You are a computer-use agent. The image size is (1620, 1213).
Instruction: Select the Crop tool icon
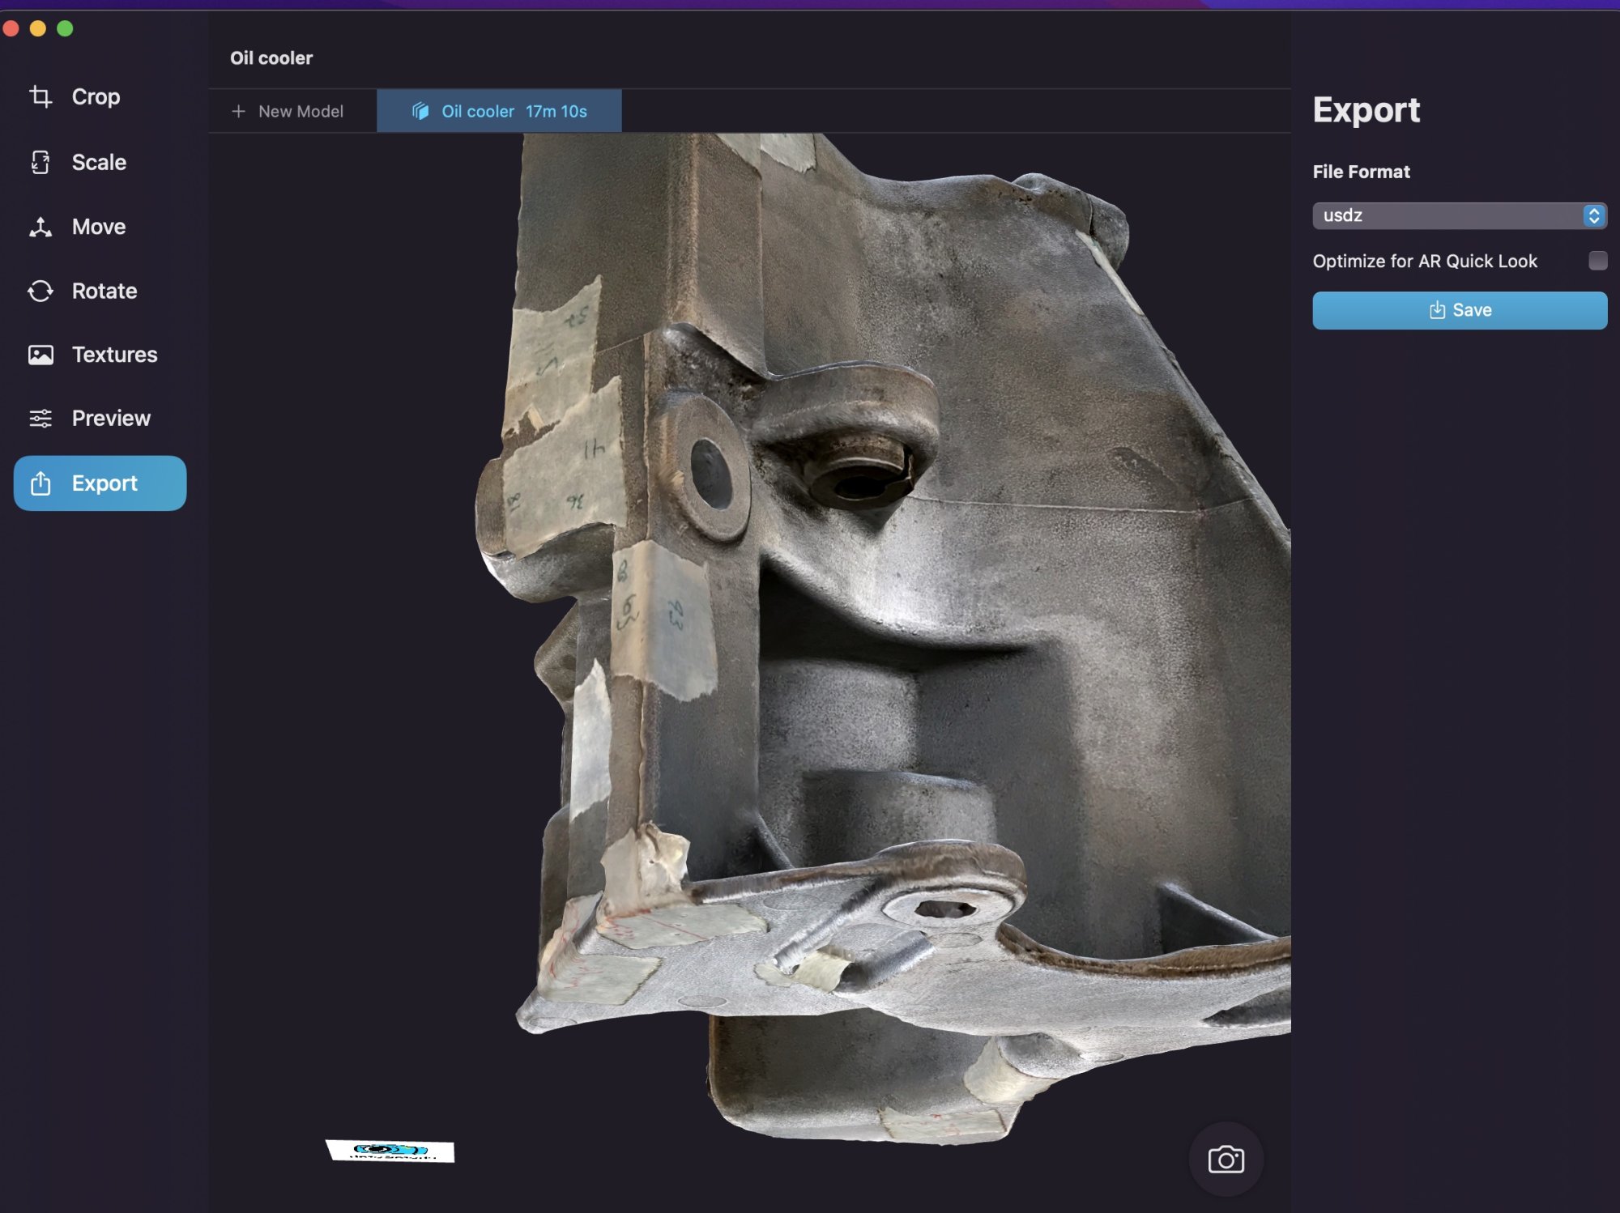tap(40, 97)
